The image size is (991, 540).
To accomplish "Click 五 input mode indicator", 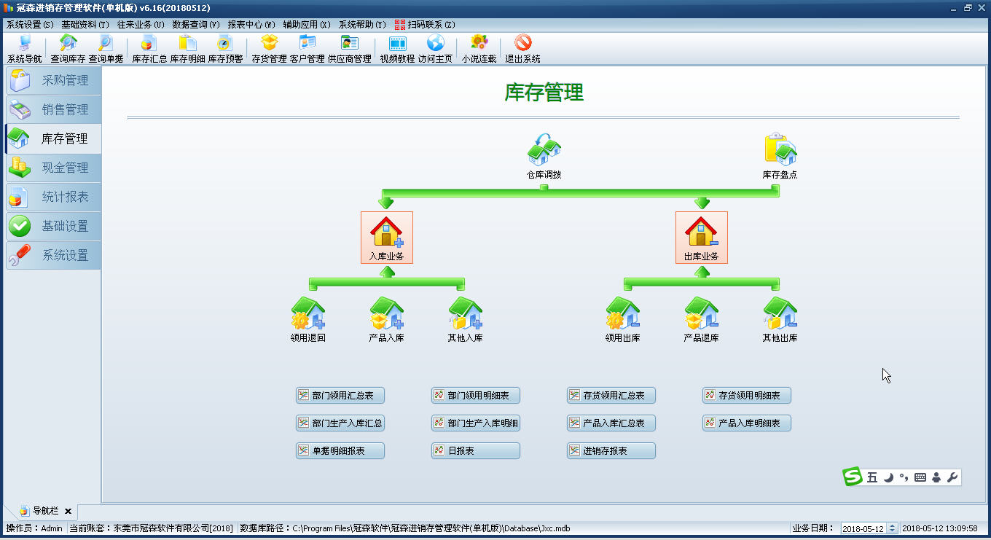I will click(x=872, y=477).
